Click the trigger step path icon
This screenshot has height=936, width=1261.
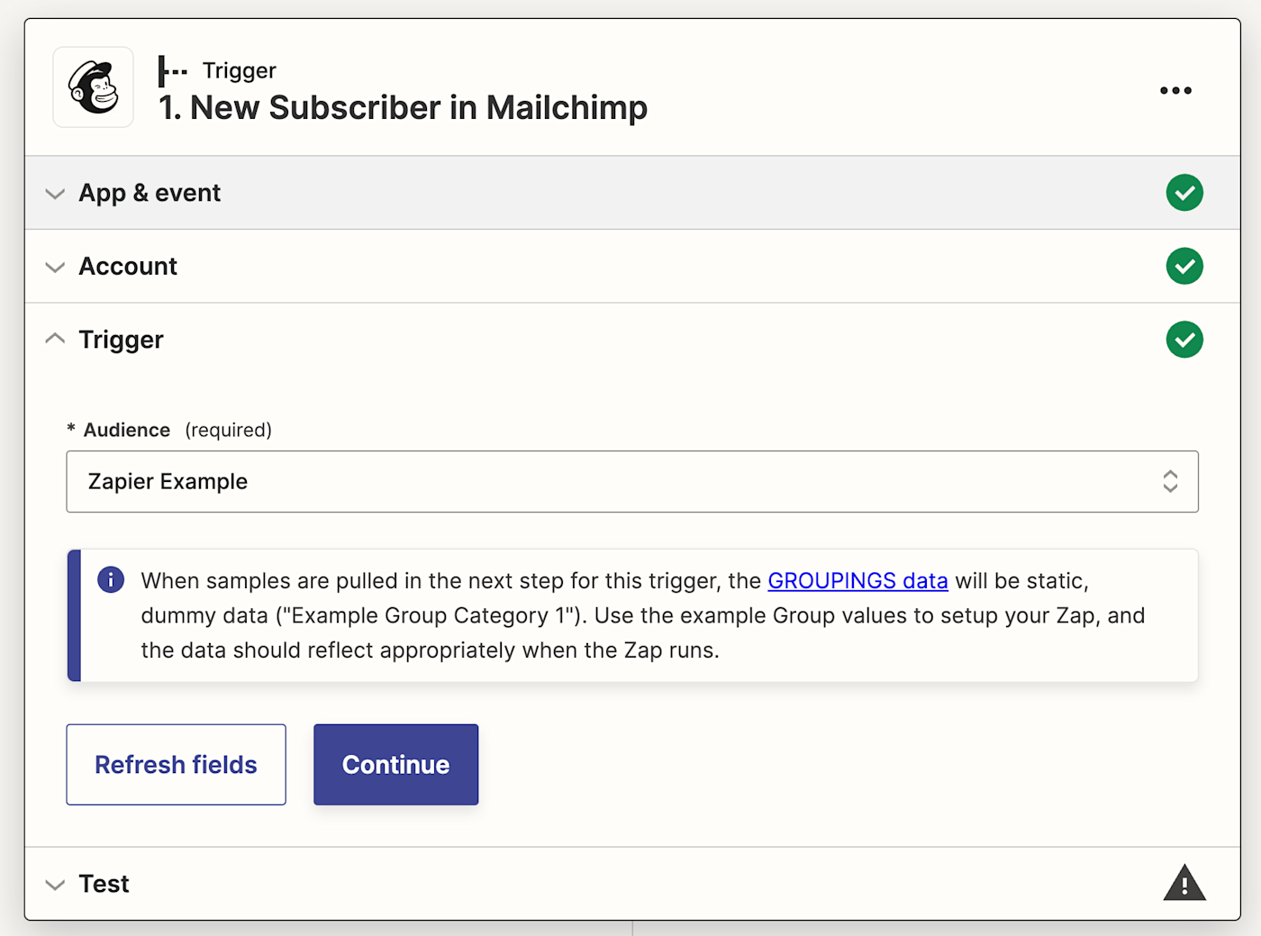(171, 71)
